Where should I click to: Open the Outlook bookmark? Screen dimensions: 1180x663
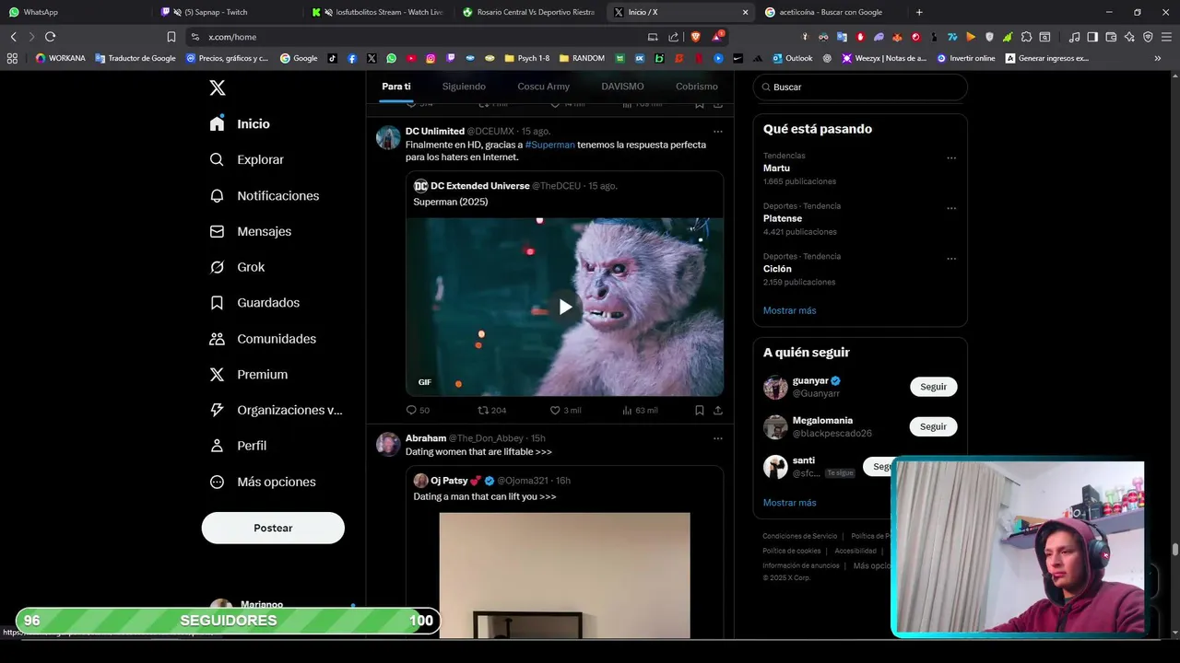point(793,58)
